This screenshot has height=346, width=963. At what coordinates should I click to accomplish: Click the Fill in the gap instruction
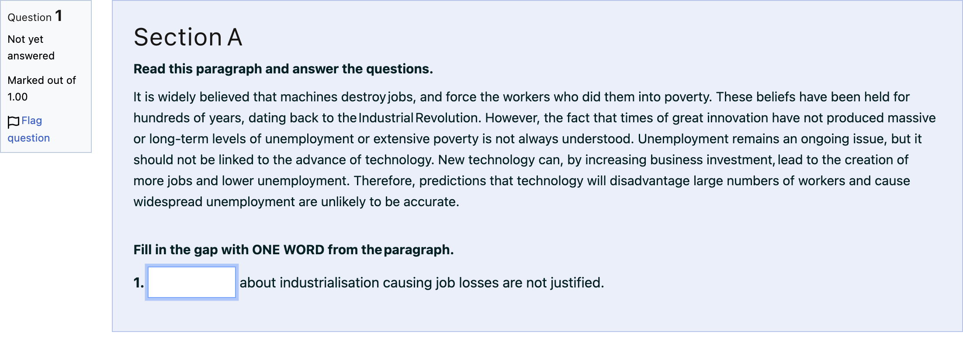(294, 250)
